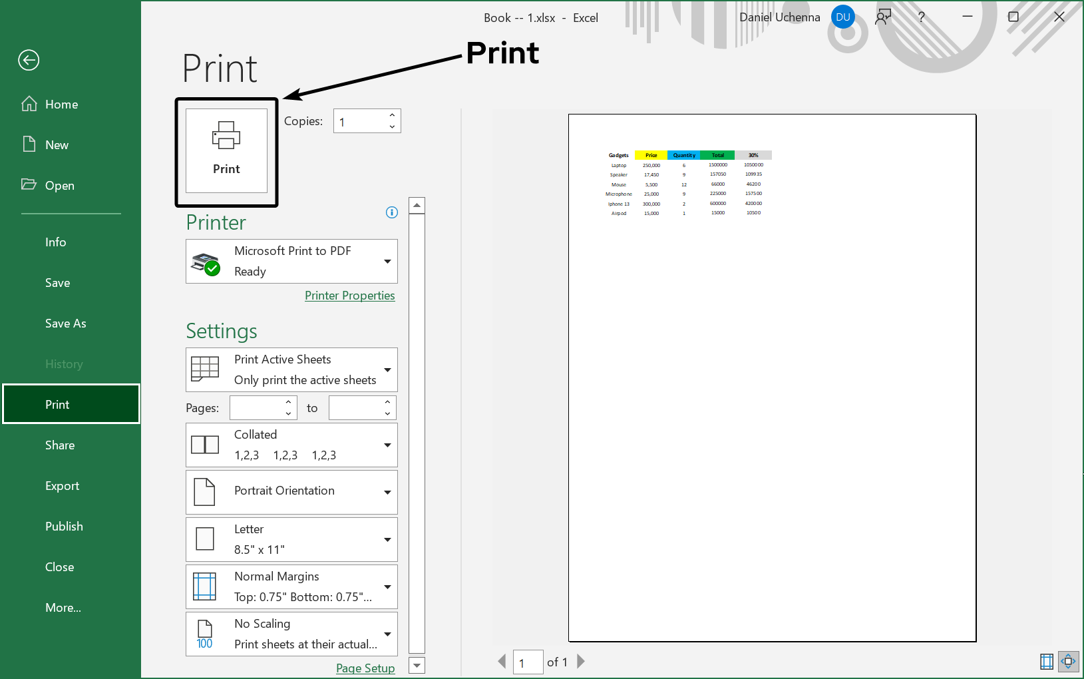Open Save As from the sidebar

tap(66, 324)
